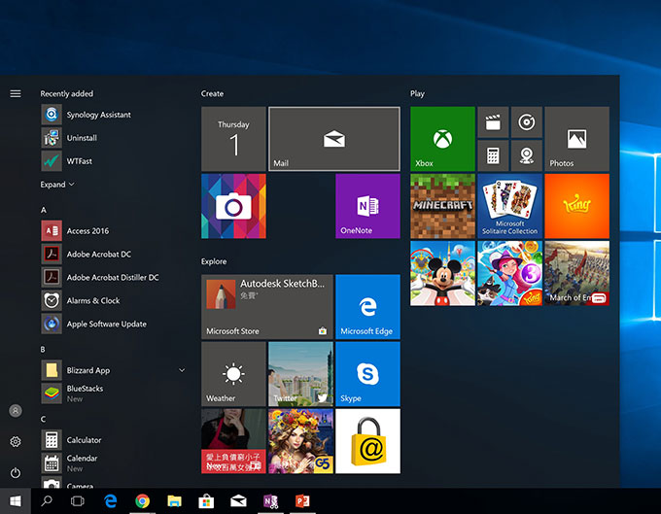This screenshot has width=661, height=514.
Task: Open the Mail tile
Action: (x=334, y=139)
